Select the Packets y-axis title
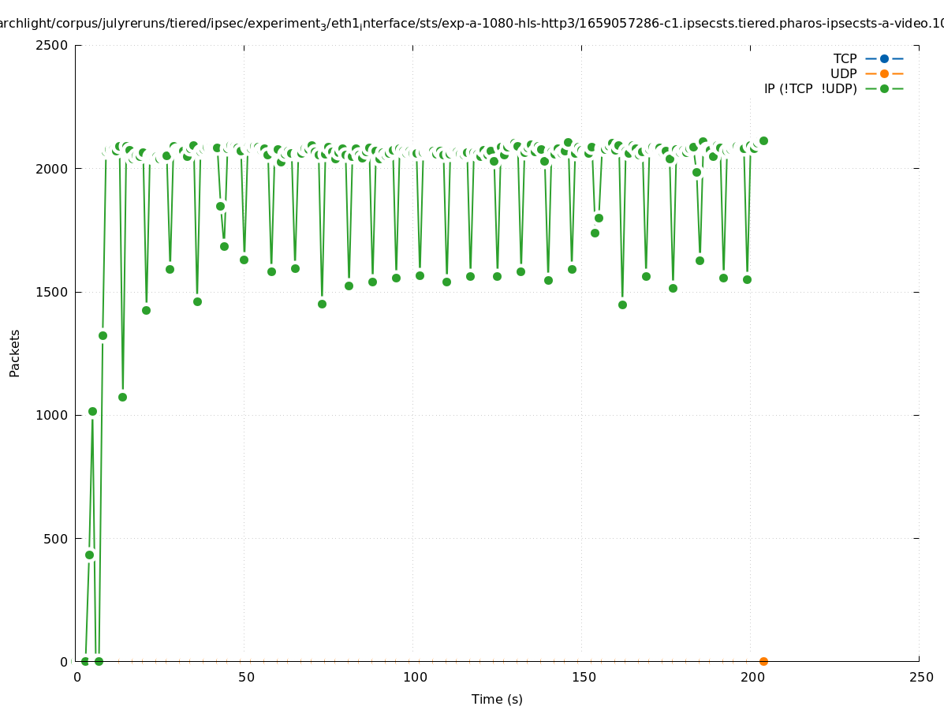This screenshot has width=944, height=710. click(15, 353)
